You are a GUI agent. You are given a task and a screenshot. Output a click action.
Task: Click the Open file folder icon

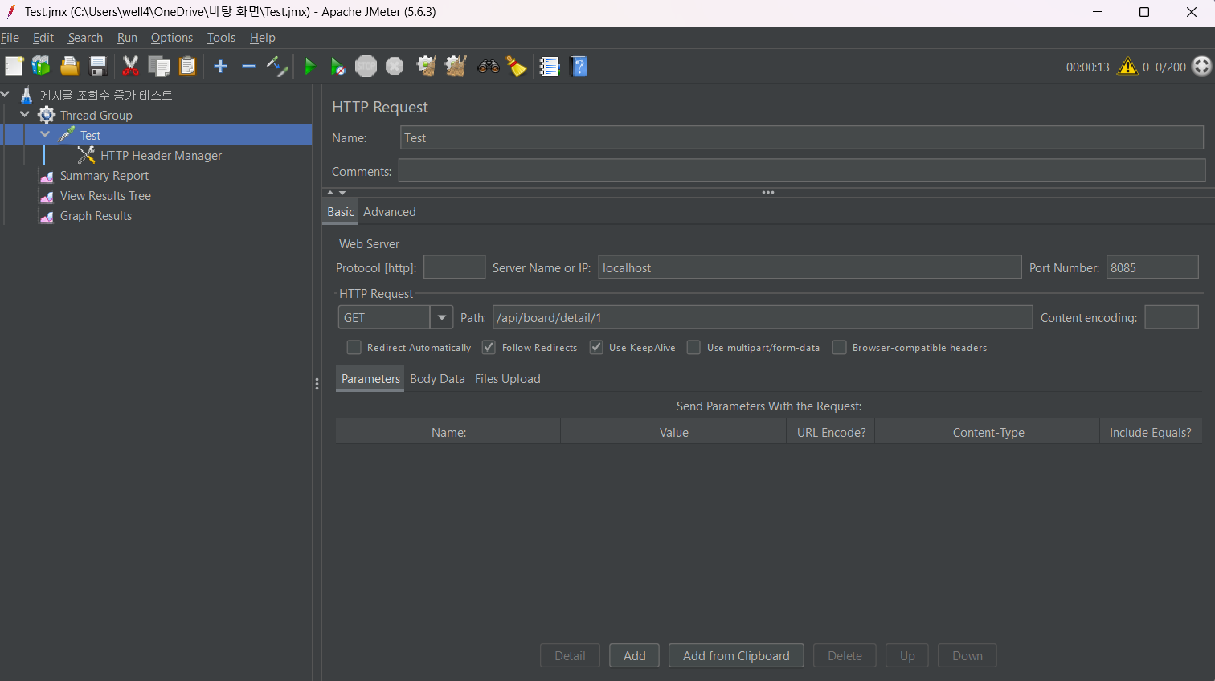tap(70, 67)
